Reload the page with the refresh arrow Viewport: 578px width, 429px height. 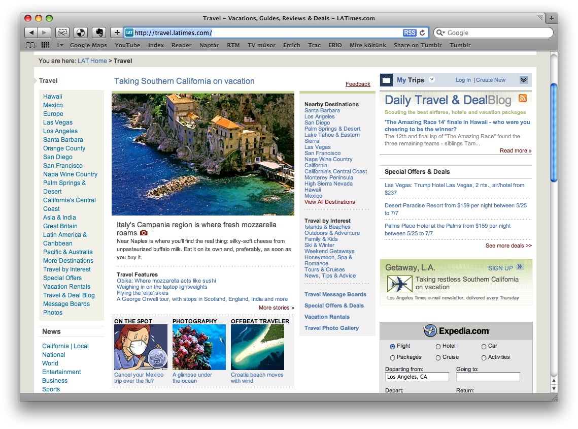click(422, 33)
